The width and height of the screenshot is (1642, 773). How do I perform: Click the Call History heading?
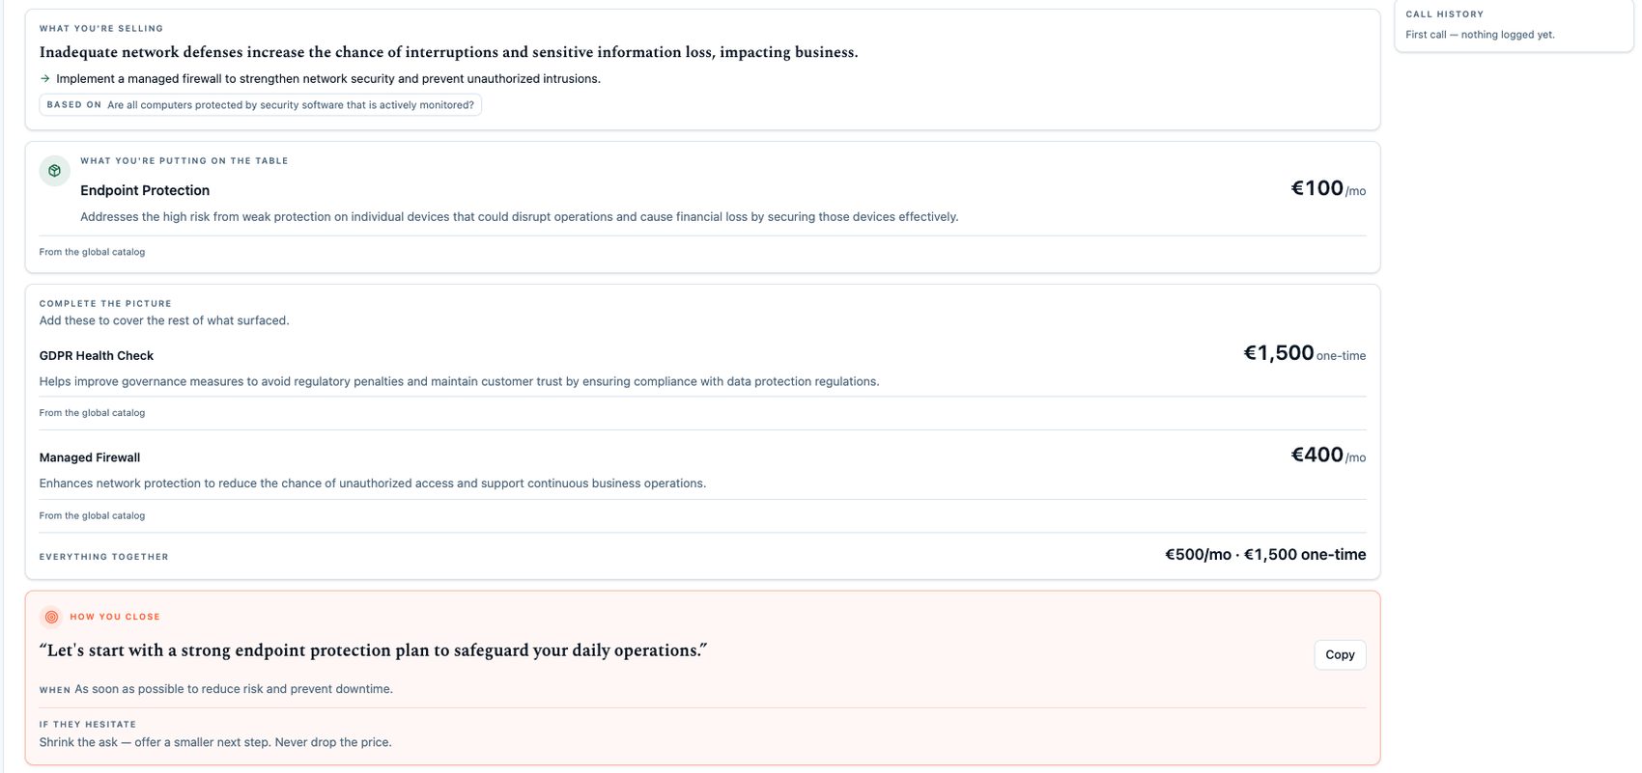[x=1444, y=14]
